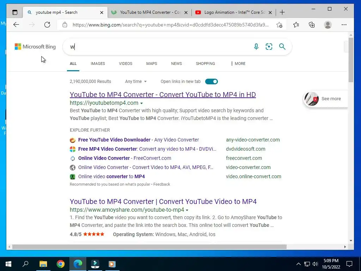Open the clock and date flyout
Image resolution: width=361 pixels, height=271 pixels.
(331, 264)
